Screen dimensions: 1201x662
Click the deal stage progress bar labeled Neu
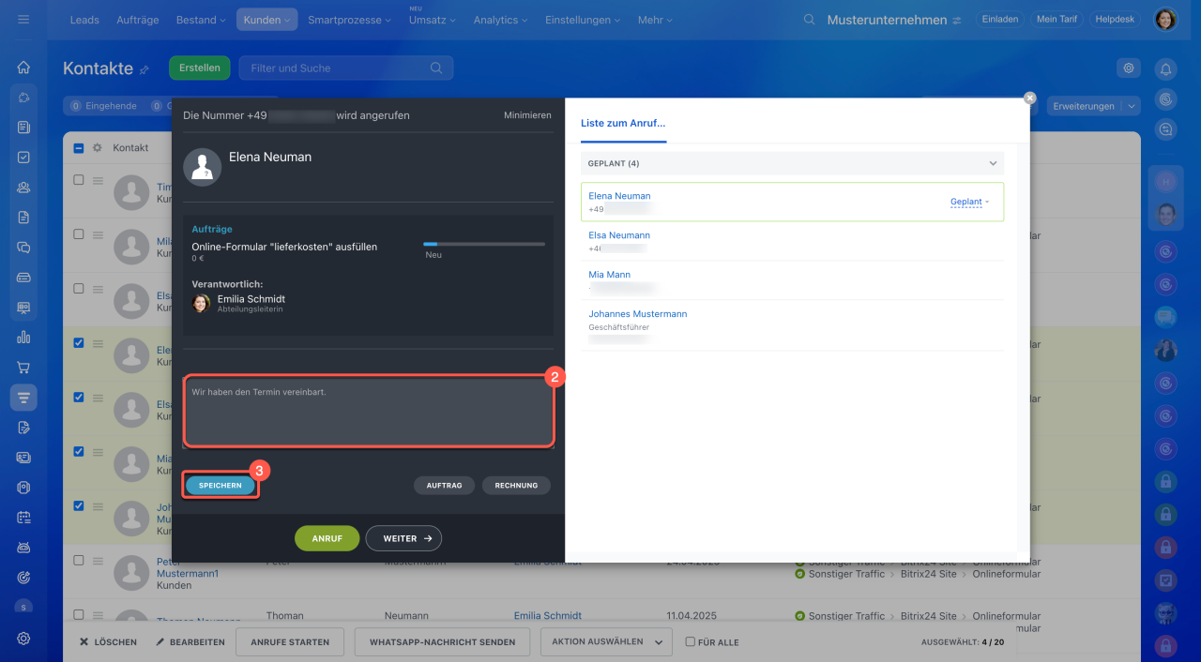[484, 244]
